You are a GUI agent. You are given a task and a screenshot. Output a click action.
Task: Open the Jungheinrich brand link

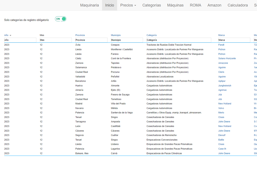[x=225, y=85]
